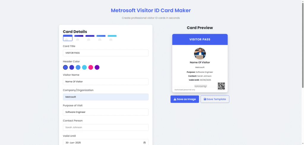Select the pink header color
This screenshot has width=304, height=145.
91,67
